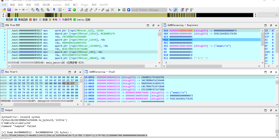The height and width of the screenshot is (139, 279).
Task: Pause the debugged process
Action: tap(124, 10)
